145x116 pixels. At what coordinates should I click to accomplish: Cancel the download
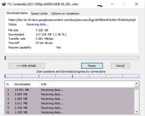(120, 66)
